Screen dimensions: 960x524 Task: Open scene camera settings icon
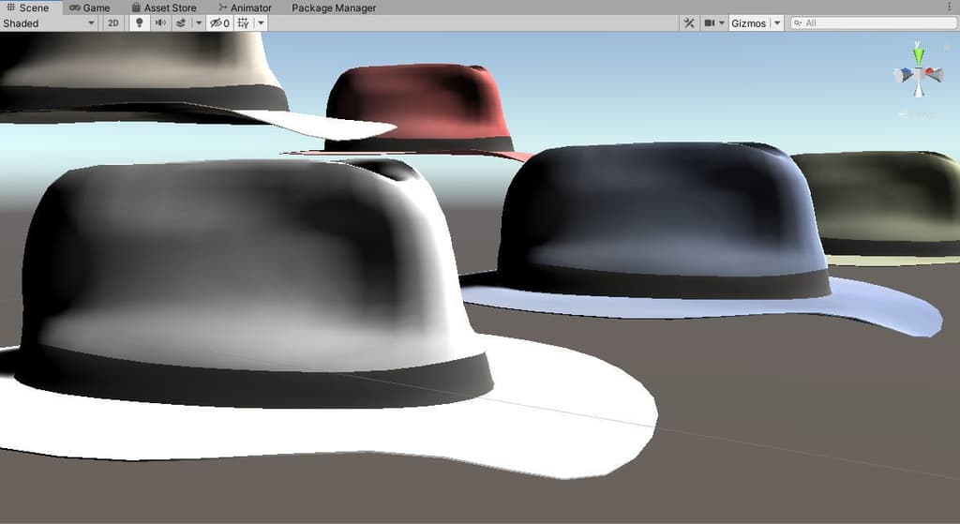710,23
